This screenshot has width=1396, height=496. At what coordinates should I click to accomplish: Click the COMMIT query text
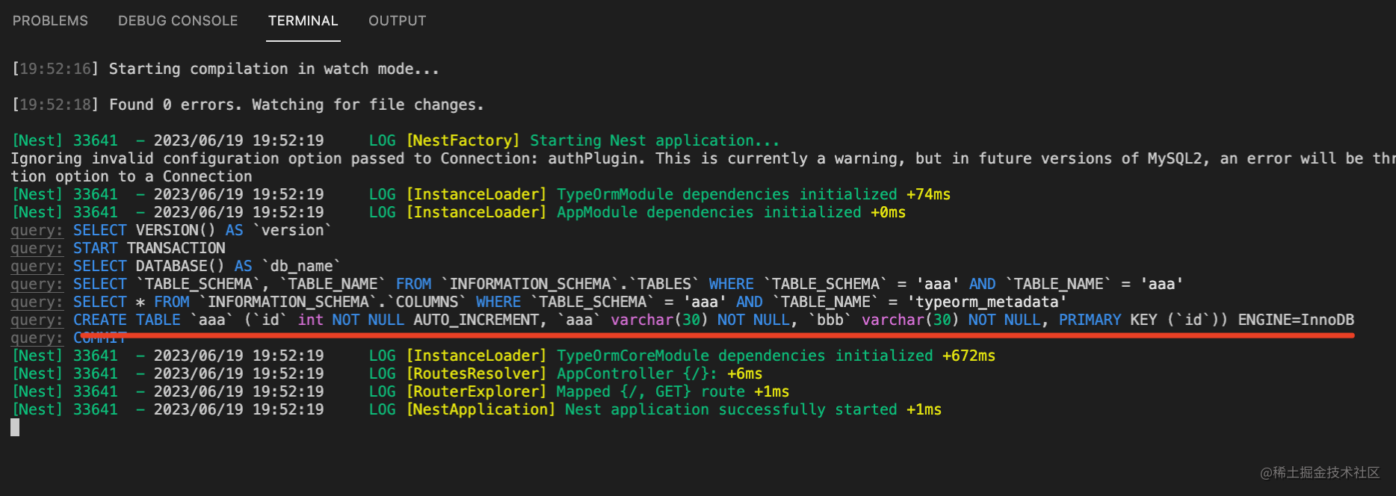point(99,338)
